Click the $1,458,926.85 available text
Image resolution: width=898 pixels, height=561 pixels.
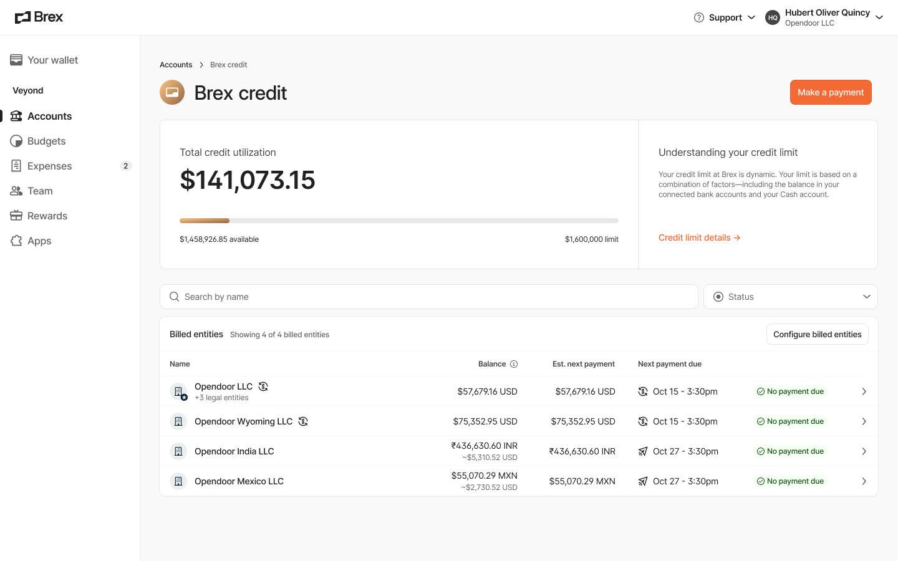(x=219, y=239)
